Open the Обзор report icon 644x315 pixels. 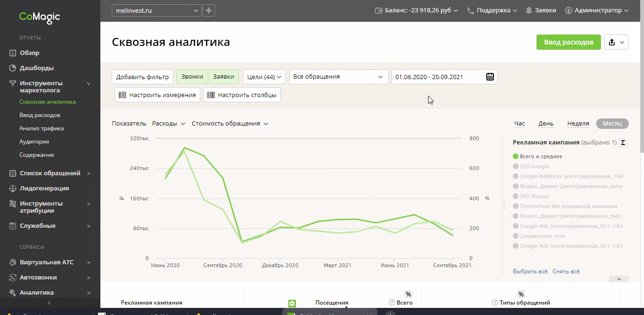13,53
